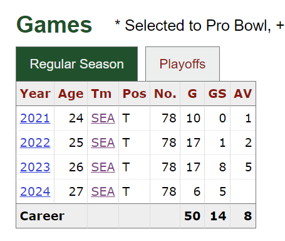
Task: Click the SEA team link for 2023
Action: pos(103,167)
